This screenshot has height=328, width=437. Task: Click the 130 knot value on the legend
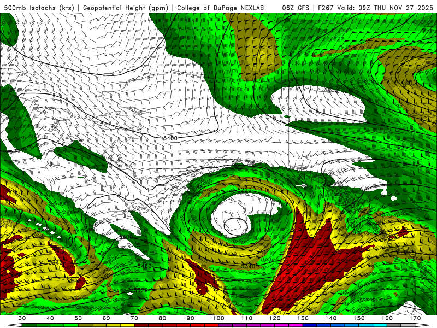[x=303, y=318]
